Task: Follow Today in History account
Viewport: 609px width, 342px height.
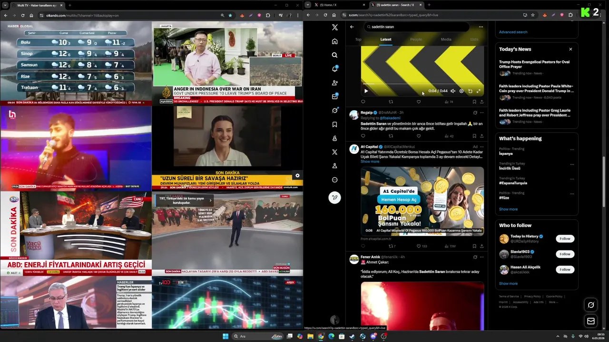Action: coord(565,238)
